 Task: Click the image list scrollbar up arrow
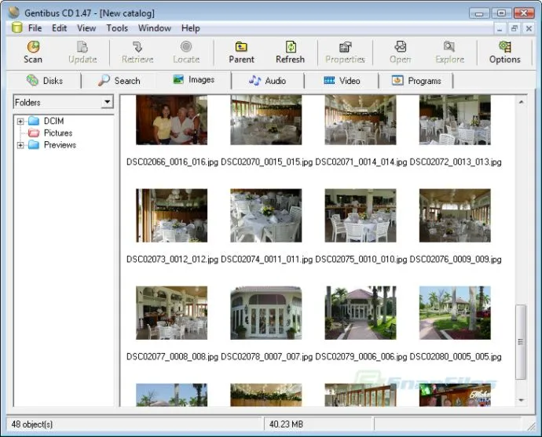click(x=521, y=102)
